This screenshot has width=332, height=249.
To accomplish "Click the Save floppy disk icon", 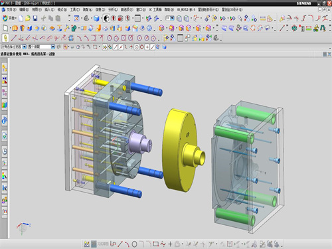I will 35,19.
